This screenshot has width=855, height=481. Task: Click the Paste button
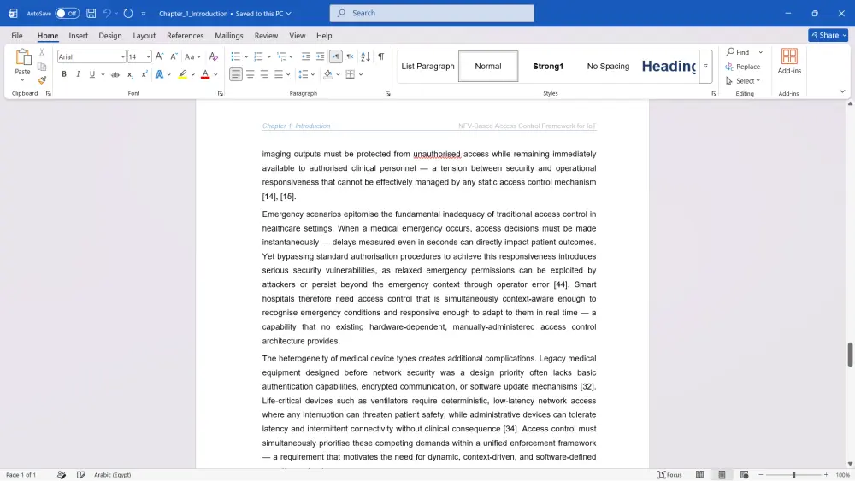(22, 64)
